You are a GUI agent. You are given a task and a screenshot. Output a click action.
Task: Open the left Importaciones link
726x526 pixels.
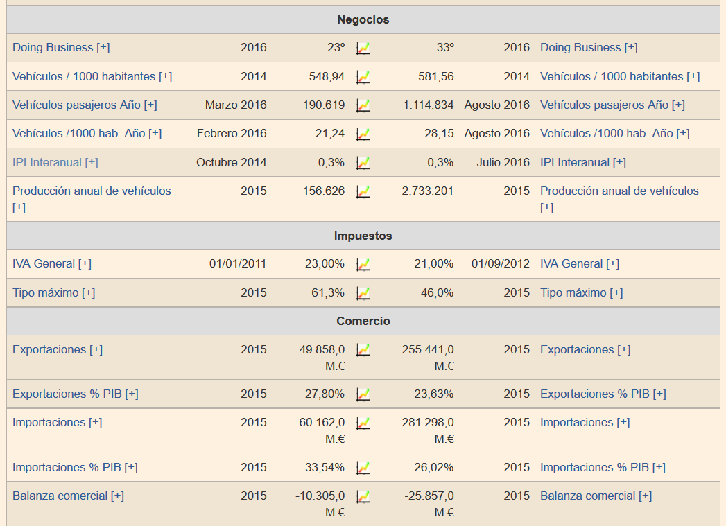49,423
